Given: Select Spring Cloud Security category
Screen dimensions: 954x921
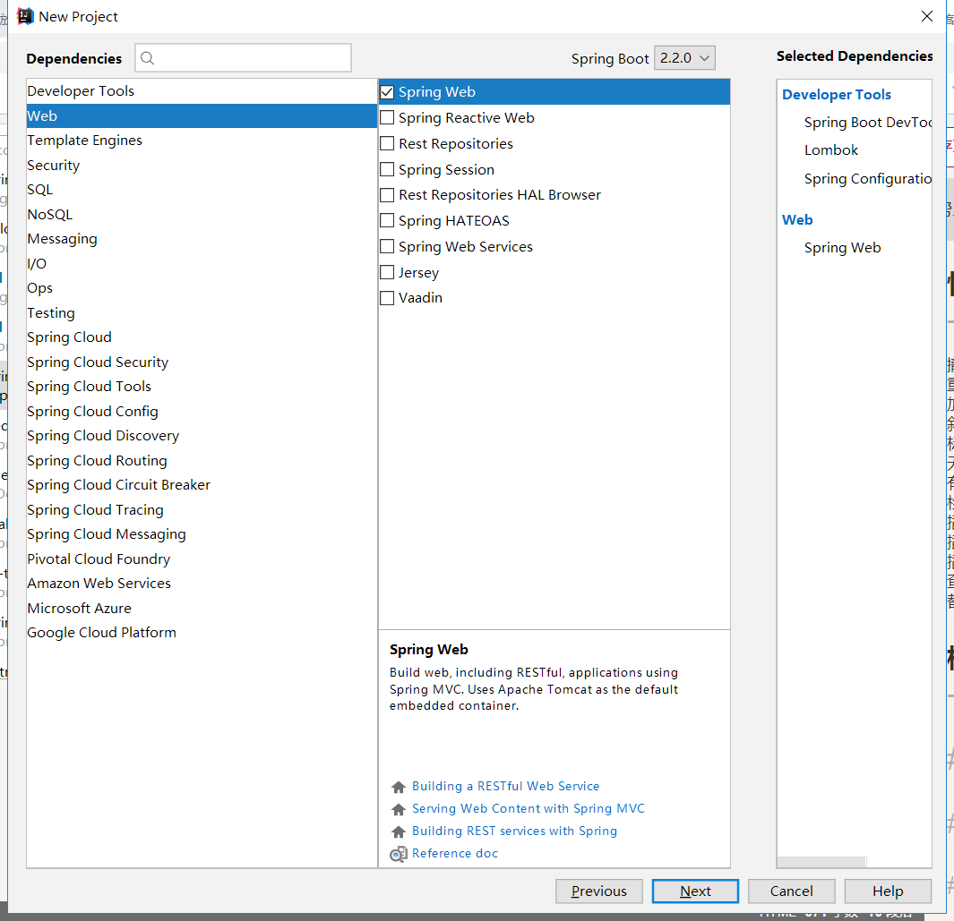Looking at the screenshot, I should [202, 362].
